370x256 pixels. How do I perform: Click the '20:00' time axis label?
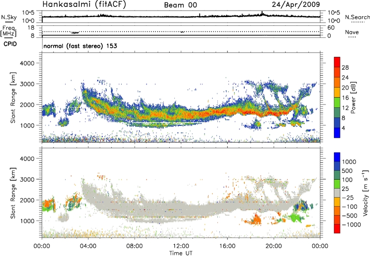[x=273, y=246]
